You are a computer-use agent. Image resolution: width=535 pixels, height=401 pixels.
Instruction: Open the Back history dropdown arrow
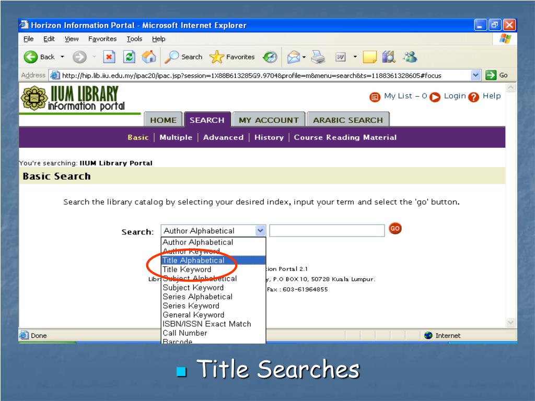(62, 57)
